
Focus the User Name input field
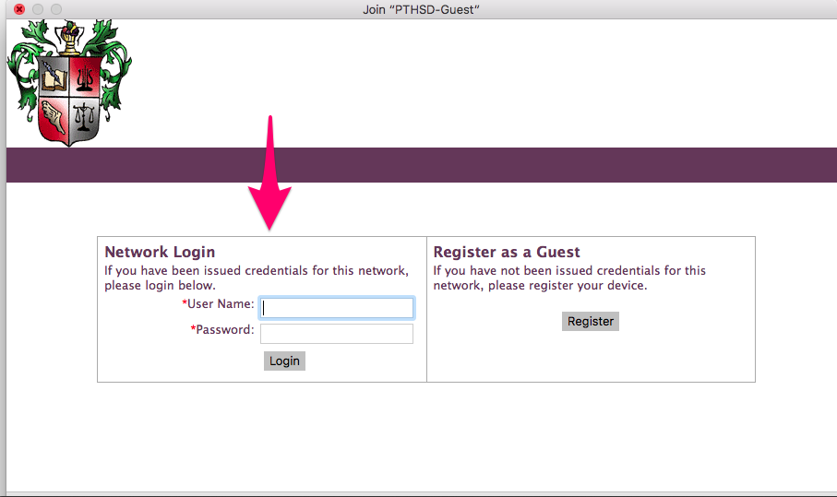pyautogui.click(x=337, y=308)
